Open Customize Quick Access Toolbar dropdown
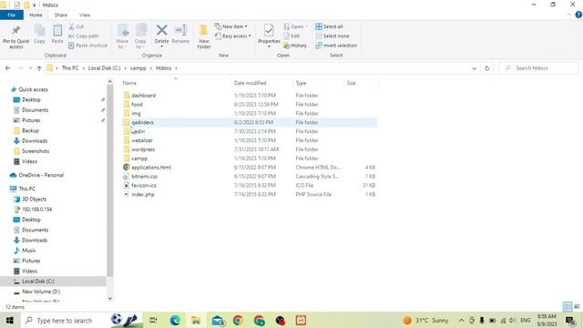 [35, 5]
